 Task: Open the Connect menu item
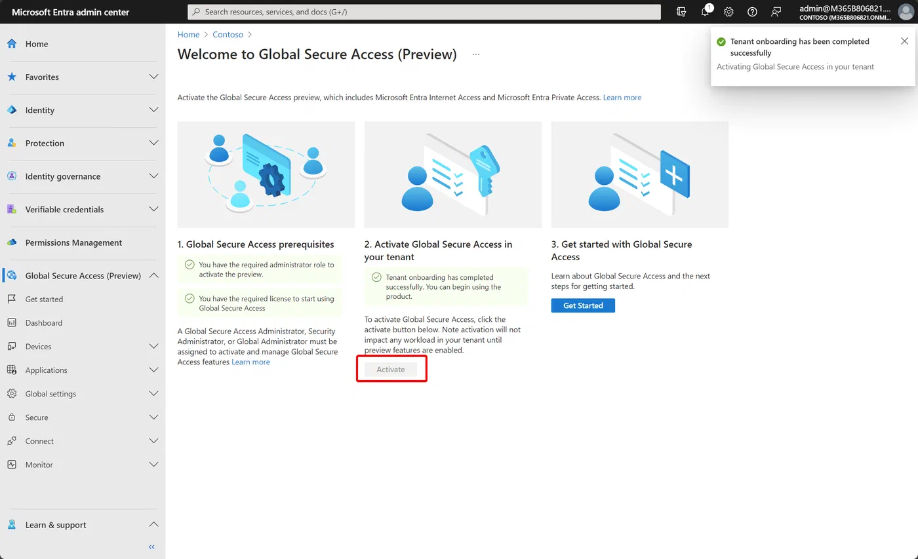pos(83,441)
